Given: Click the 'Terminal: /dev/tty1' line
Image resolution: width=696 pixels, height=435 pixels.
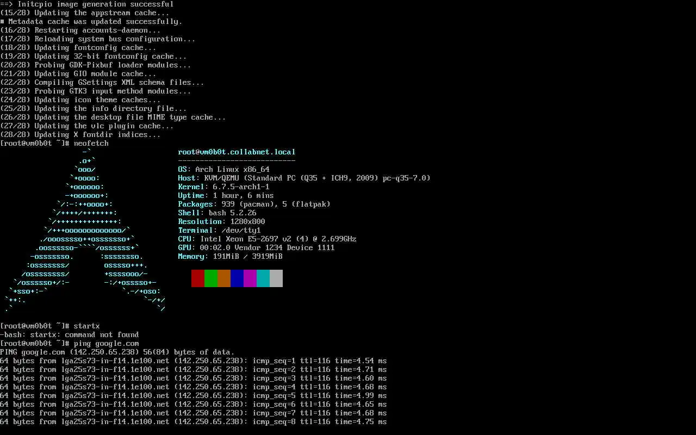Looking at the screenshot, I should [219, 231].
